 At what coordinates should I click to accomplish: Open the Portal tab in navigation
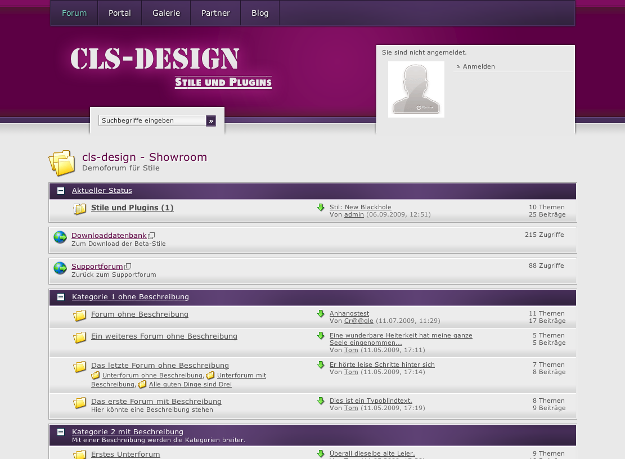pos(120,13)
